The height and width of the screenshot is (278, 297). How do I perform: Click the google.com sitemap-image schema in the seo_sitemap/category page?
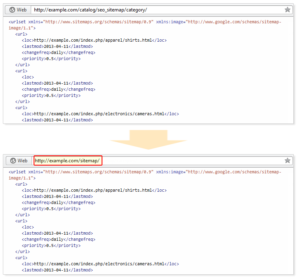coord(234,22)
